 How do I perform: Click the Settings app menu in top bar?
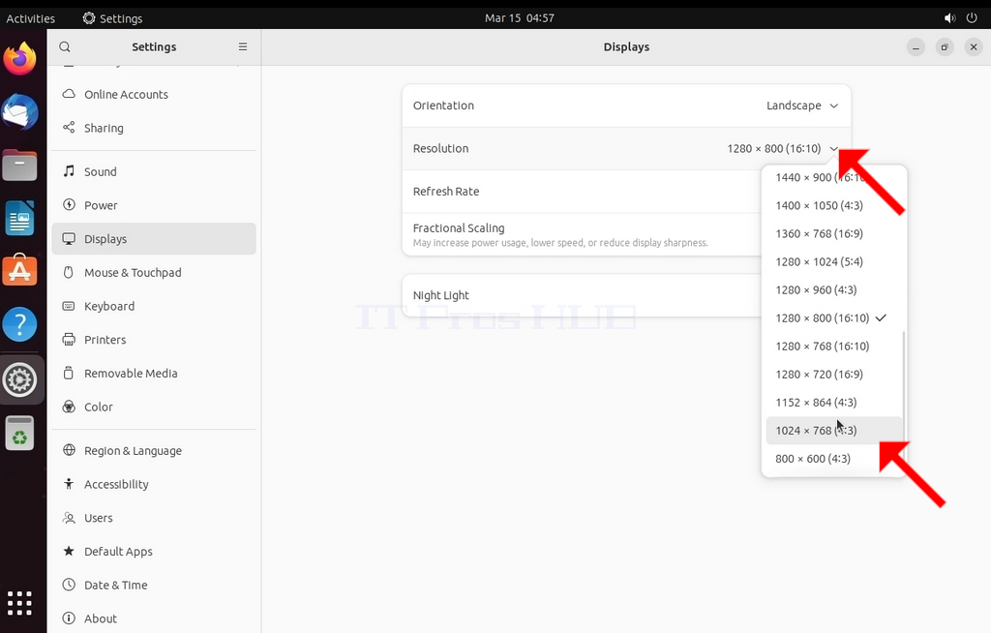[x=112, y=18]
